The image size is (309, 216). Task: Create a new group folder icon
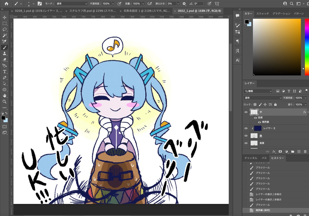click(293, 152)
